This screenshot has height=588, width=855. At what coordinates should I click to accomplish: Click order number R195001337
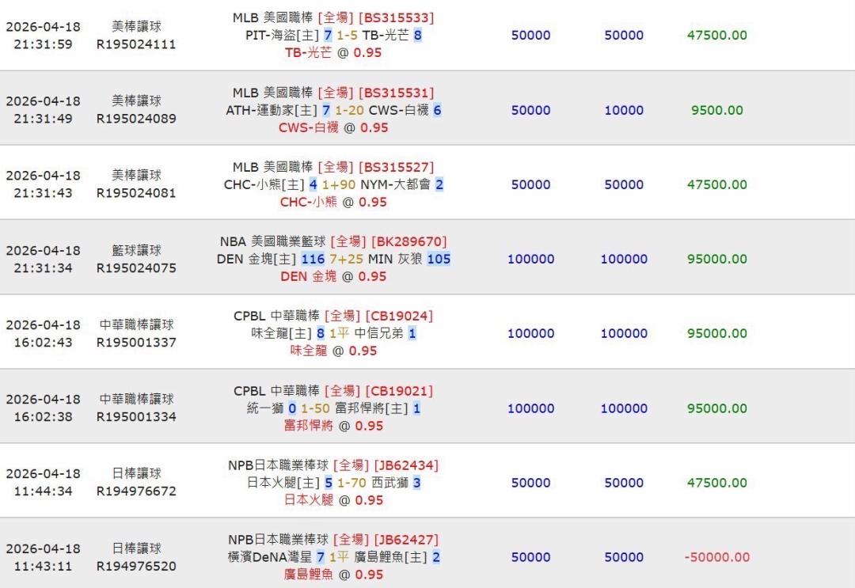[x=136, y=342]
